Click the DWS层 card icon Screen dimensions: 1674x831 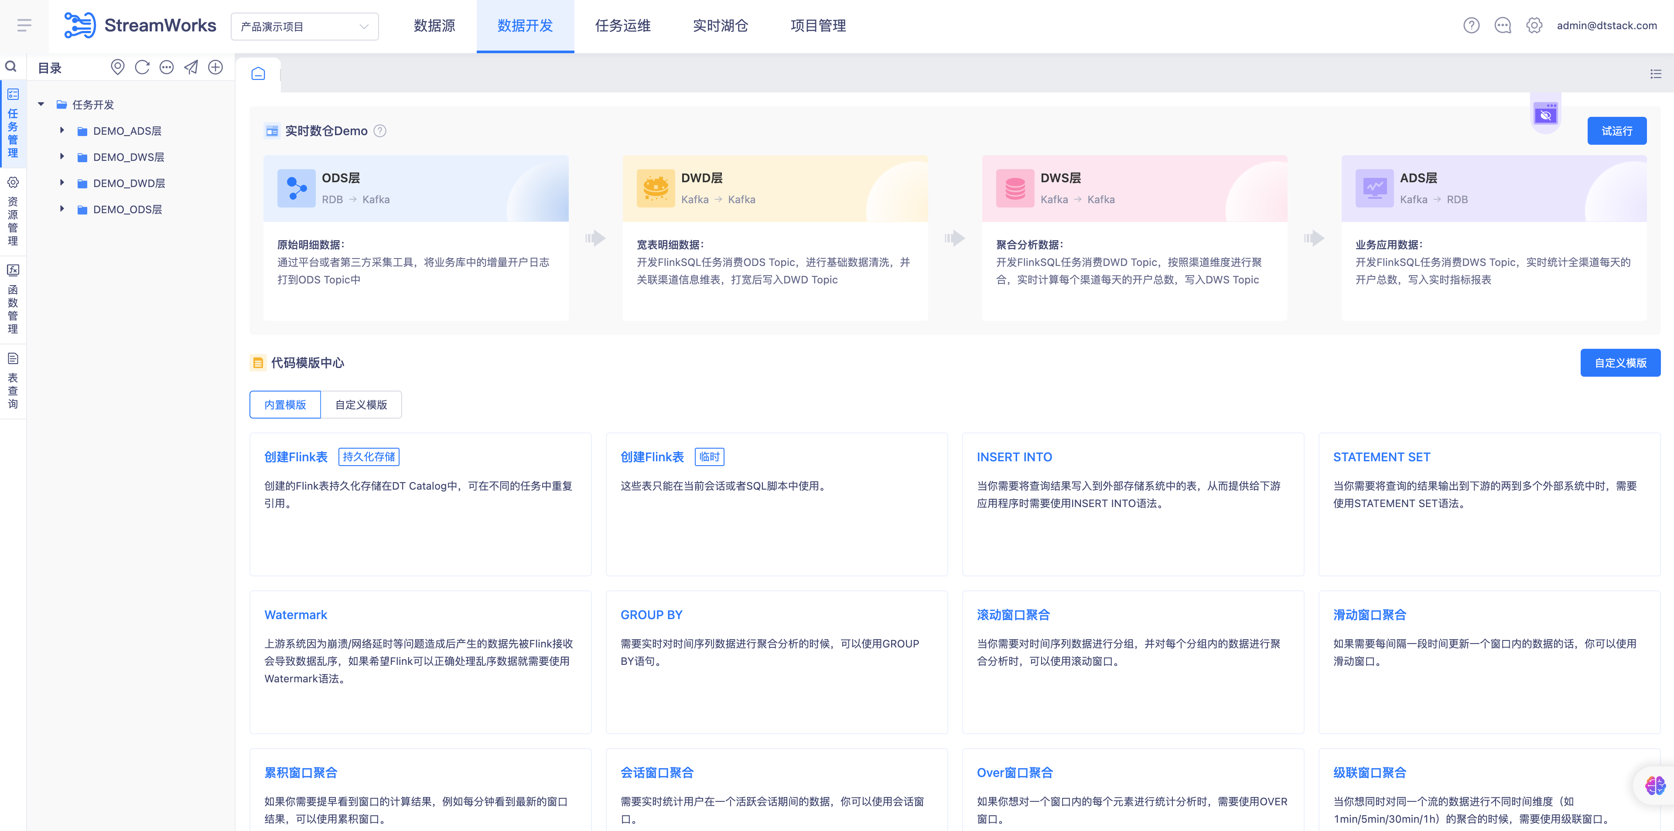1015,188
